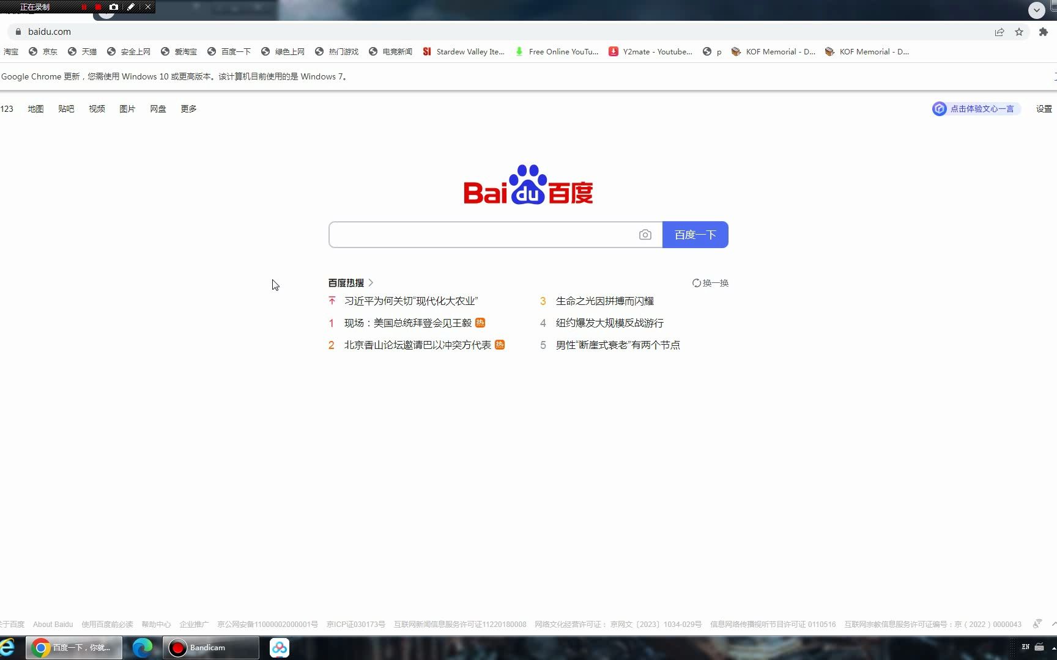Click the footer link icon at right
Image resolution: width=1057 pixels, height=660 pixels.
[x=1037, y=624]
